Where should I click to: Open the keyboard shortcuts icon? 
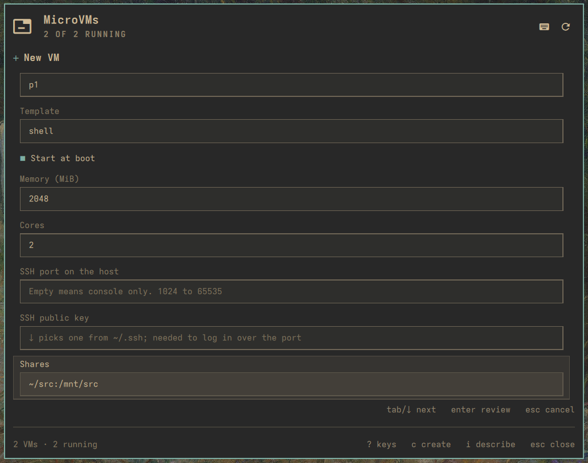tap(544, 27)
